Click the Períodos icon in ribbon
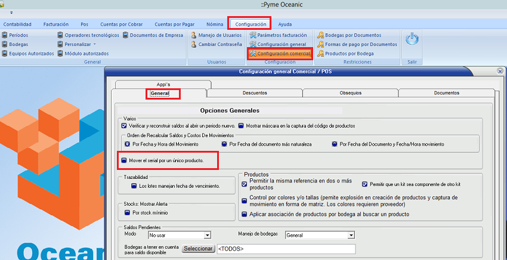This screenshot has width=507, height=260. [5, 35]
